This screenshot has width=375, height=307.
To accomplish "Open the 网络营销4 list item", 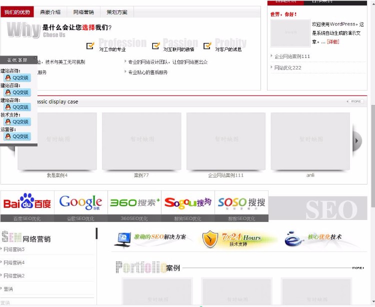I will [x=14, y=262].
